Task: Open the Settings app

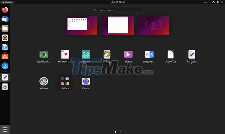Action: pyautogui.click(x=44, y=83)
